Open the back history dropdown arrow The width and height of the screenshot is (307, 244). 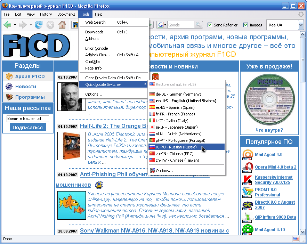pyautogui.click(x=15, y=25)
